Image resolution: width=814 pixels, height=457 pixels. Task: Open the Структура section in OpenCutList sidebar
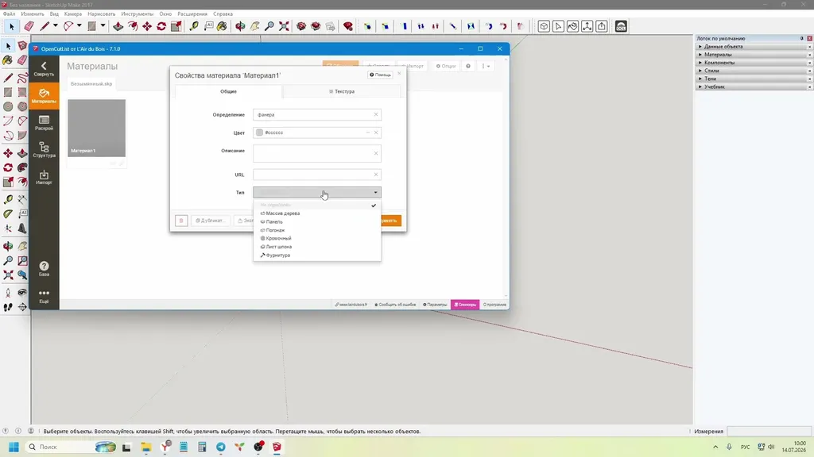(x=45, y=150)
